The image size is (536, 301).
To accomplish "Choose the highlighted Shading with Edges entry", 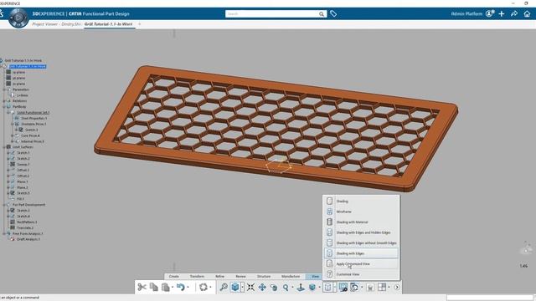I will pos(361,253).
